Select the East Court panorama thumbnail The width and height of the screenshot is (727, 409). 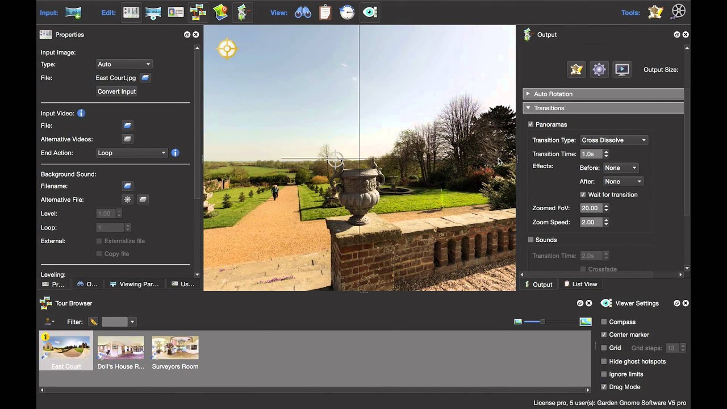point(66,351)
